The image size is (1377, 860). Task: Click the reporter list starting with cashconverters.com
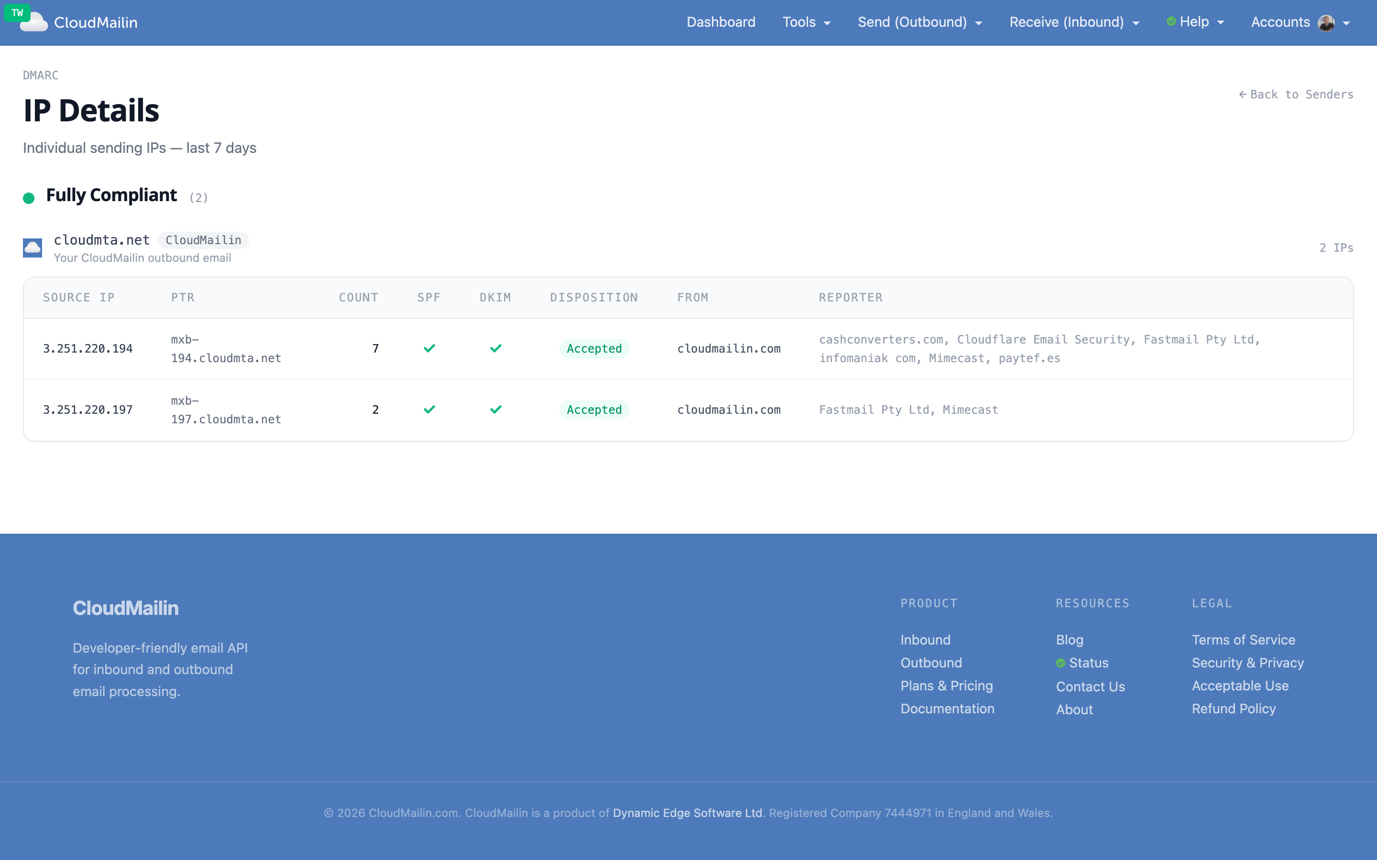(1039, 349)
